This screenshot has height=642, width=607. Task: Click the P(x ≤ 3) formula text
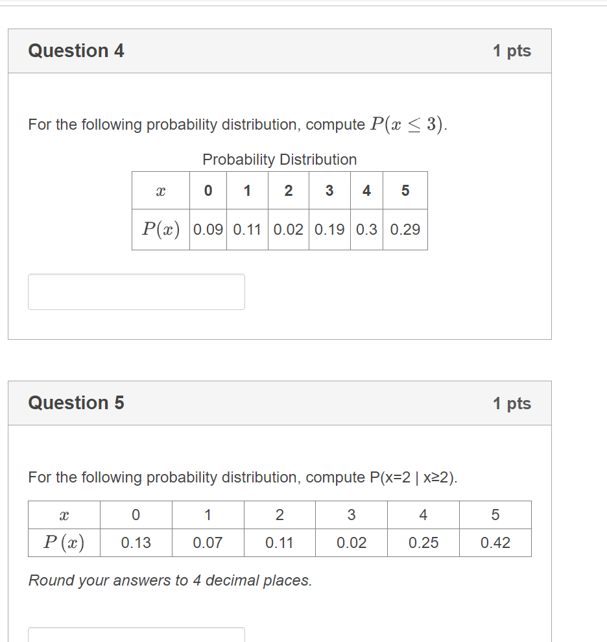pyautogui.click(x=407, y=124)
